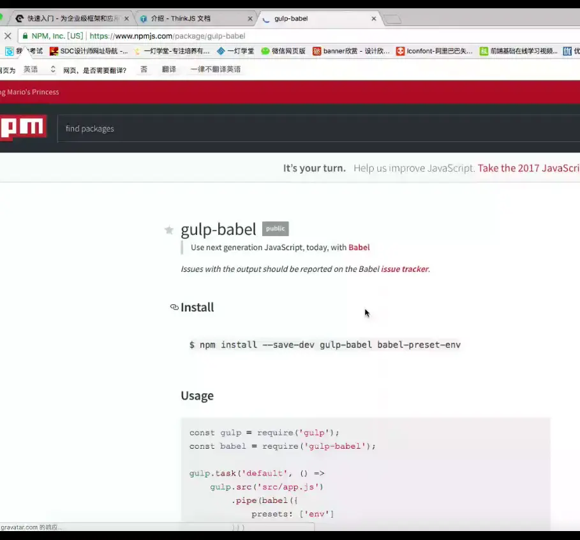Click the Install heading anchor link icon
The width and height of the screenshot is (580, 540).
tap(174, 307)
